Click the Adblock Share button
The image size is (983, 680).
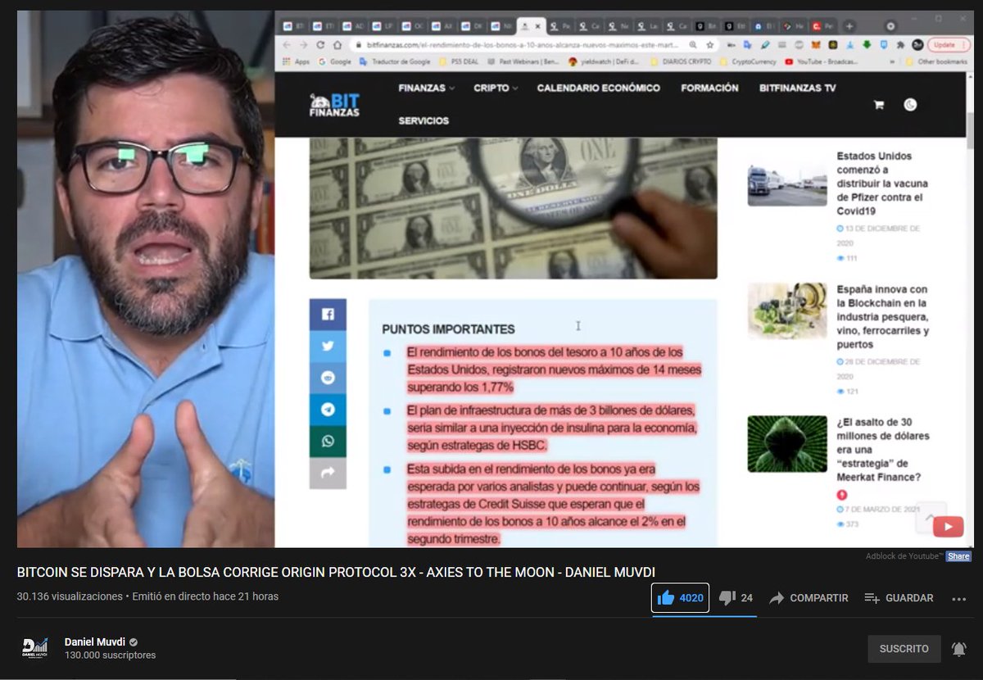point(958,556)
